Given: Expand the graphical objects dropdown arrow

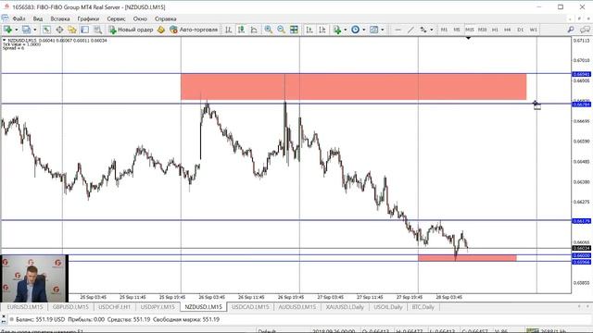Looking at the screenshot, I should click(432, 30).
